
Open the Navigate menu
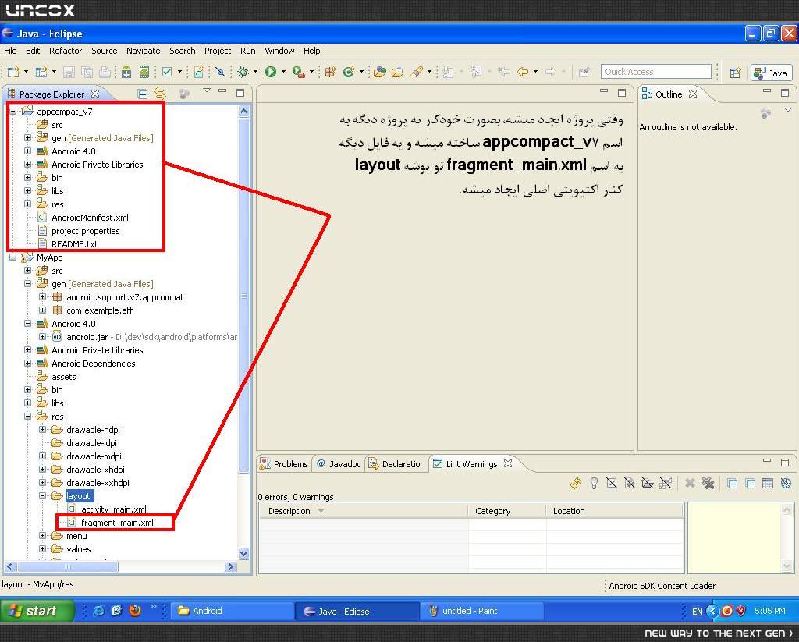click(144, 51)
